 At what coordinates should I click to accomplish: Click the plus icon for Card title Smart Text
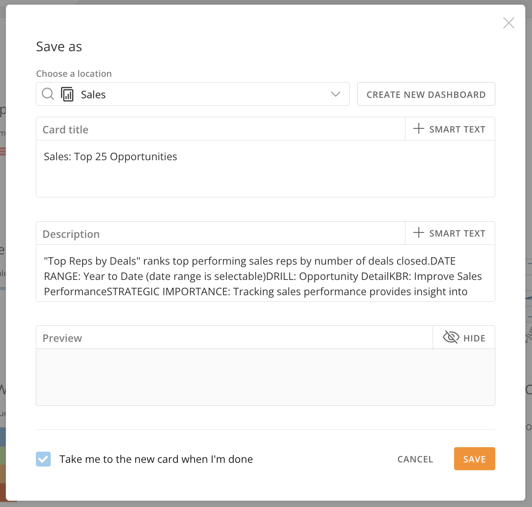[x=418, y=129]
